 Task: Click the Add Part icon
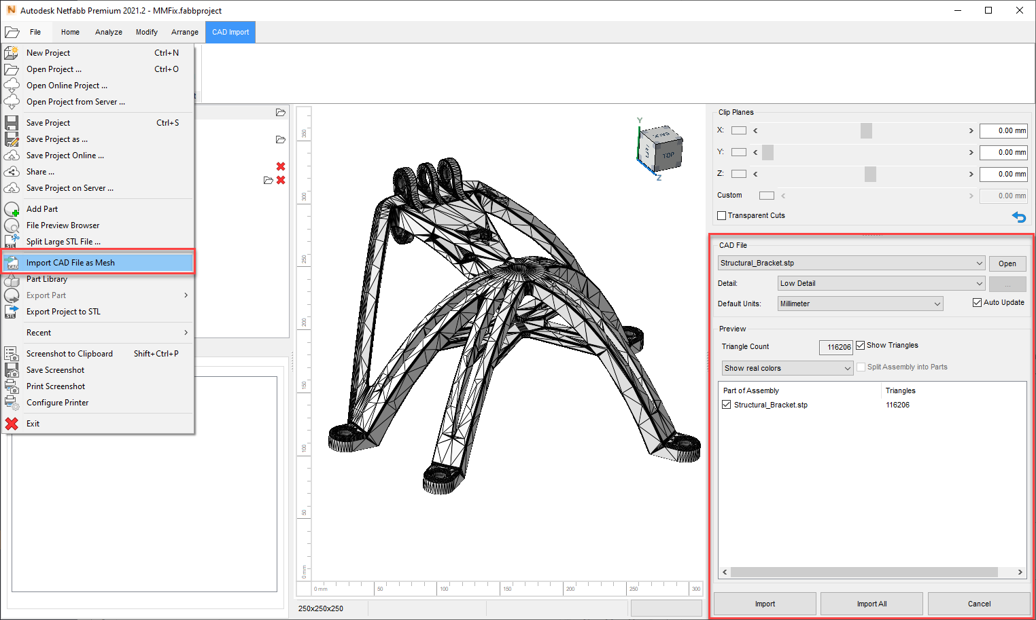point(12,209)
